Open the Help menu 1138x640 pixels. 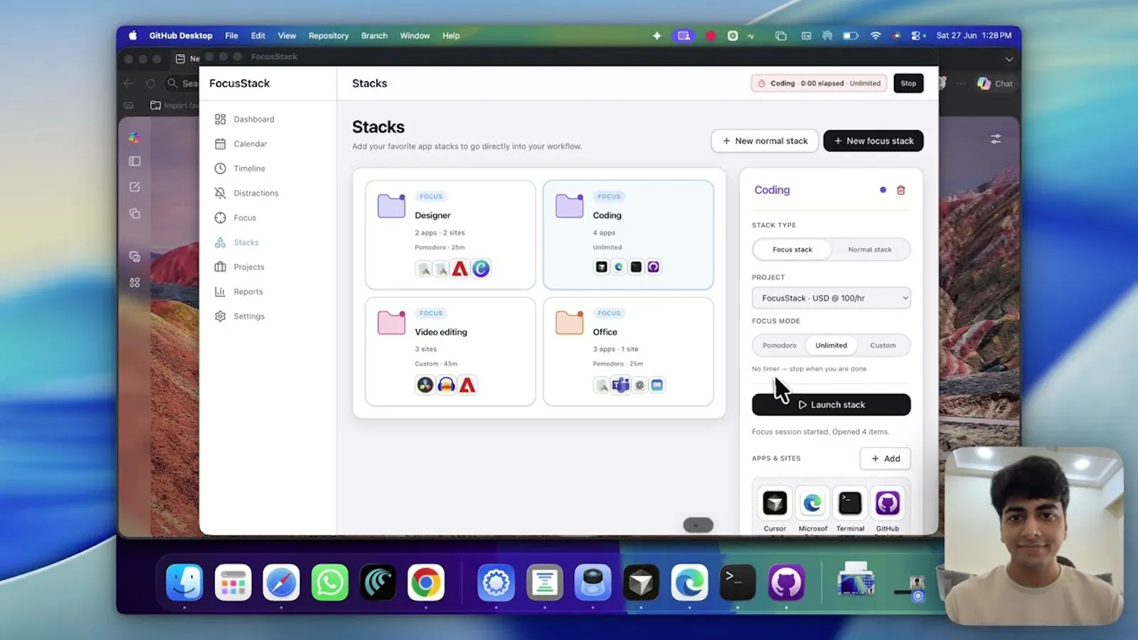click(451, 36)
